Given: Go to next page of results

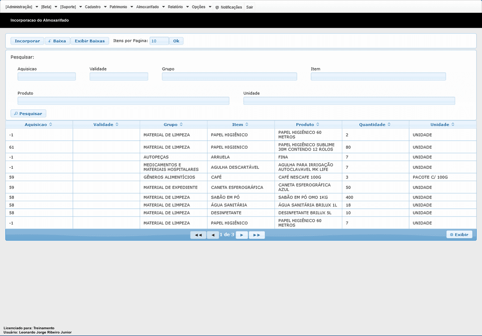Looking at the screenshot, I should tap(241, 235).
